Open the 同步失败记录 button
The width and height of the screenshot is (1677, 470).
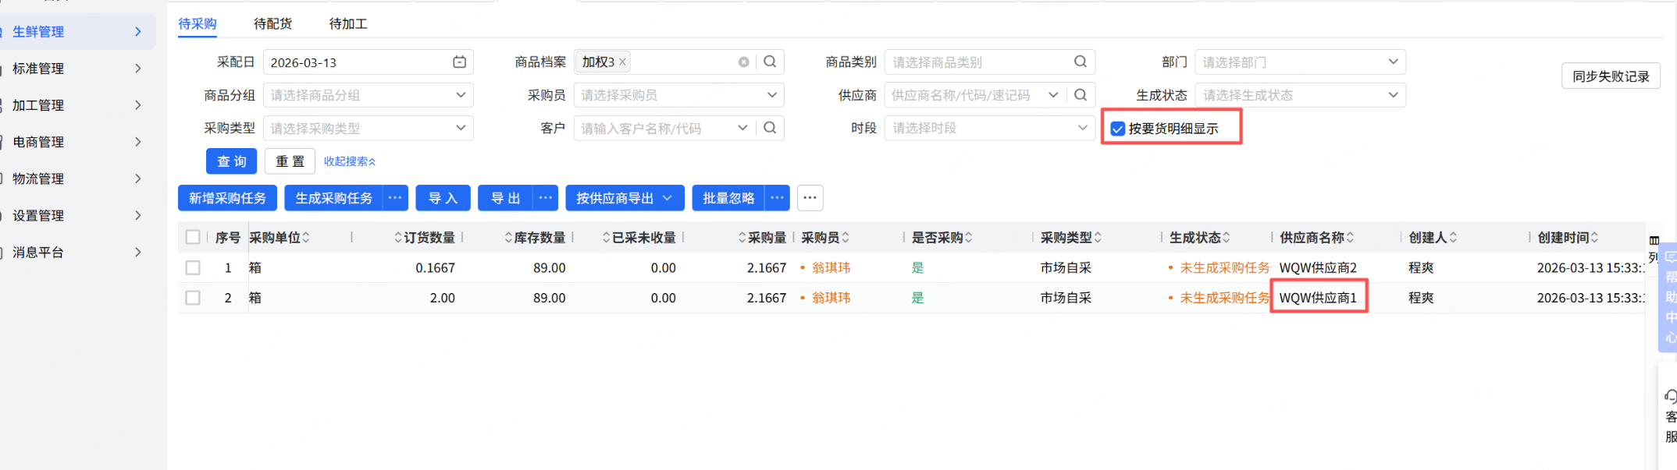click(x=1611, y=76)
